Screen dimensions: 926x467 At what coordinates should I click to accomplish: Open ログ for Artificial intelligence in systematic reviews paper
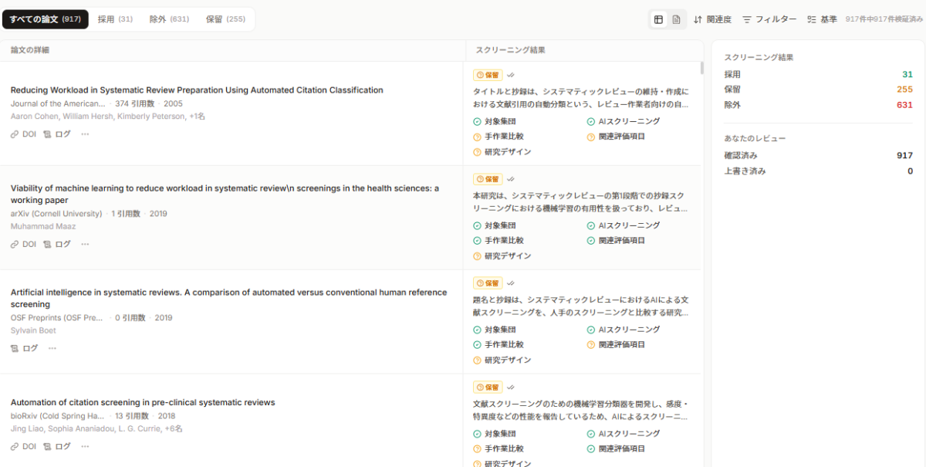(x=24, y=348)
